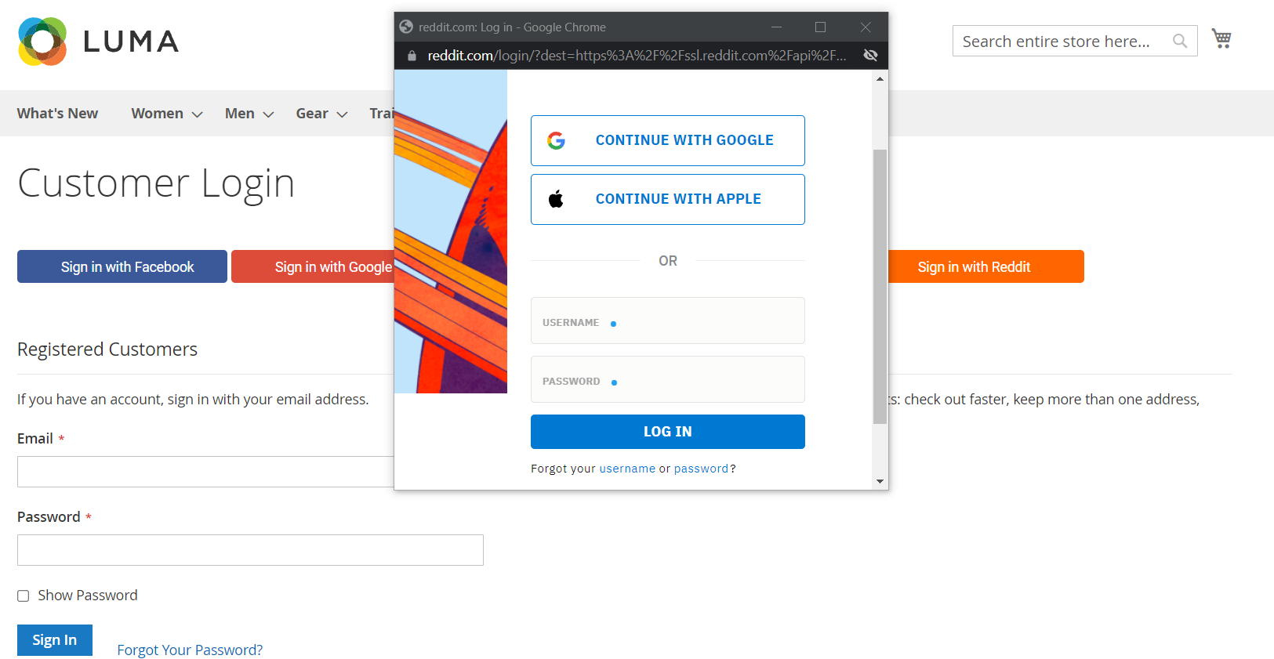The image size is (1274, 659).
Task: Click Sign in with Facebook button
Action: [x=122, y=266]
